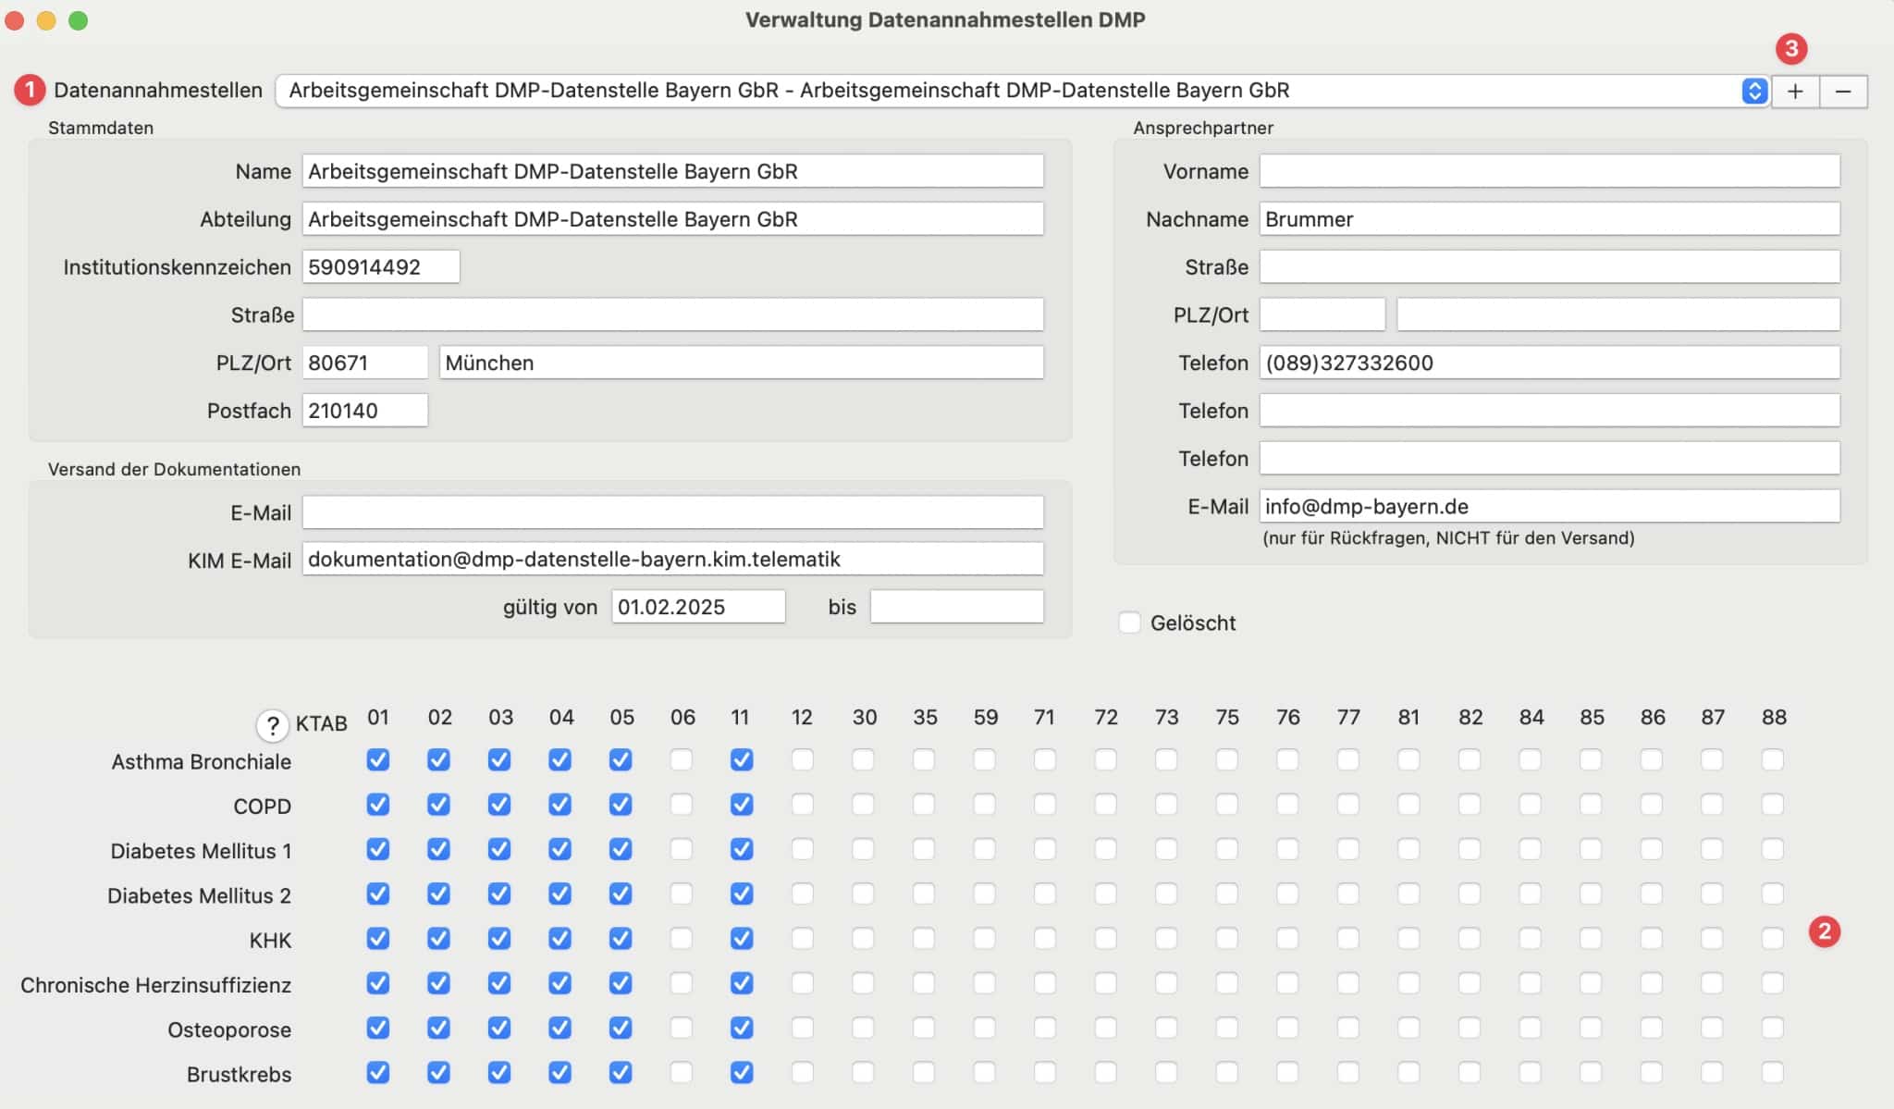Check Brustkrebs KTAB 88 checkbox

pyautogui.click(x=1772, y=1072)
